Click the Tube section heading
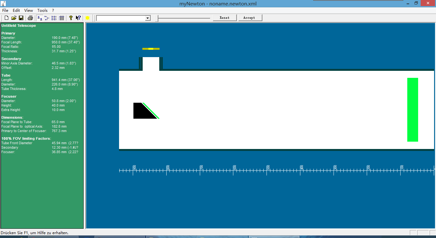The image size is (436, 238). pyautogui.click(x=6, y=75)
